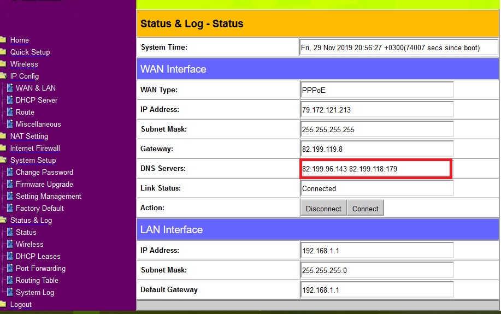Click the WAN & LAN page icon
Viewport: 501px width, 314px height.
[x=10, y=88]
